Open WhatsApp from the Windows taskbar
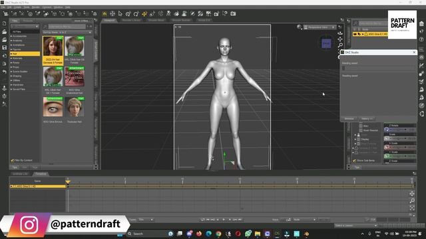 point(248,234)
